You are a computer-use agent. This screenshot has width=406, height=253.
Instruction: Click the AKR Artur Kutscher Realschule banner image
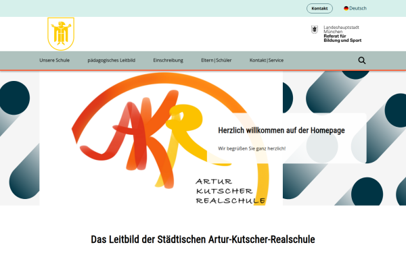pyautogui.click(x=161, y=138)
